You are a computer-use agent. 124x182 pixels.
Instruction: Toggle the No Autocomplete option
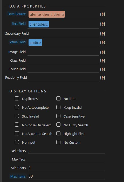17,107
